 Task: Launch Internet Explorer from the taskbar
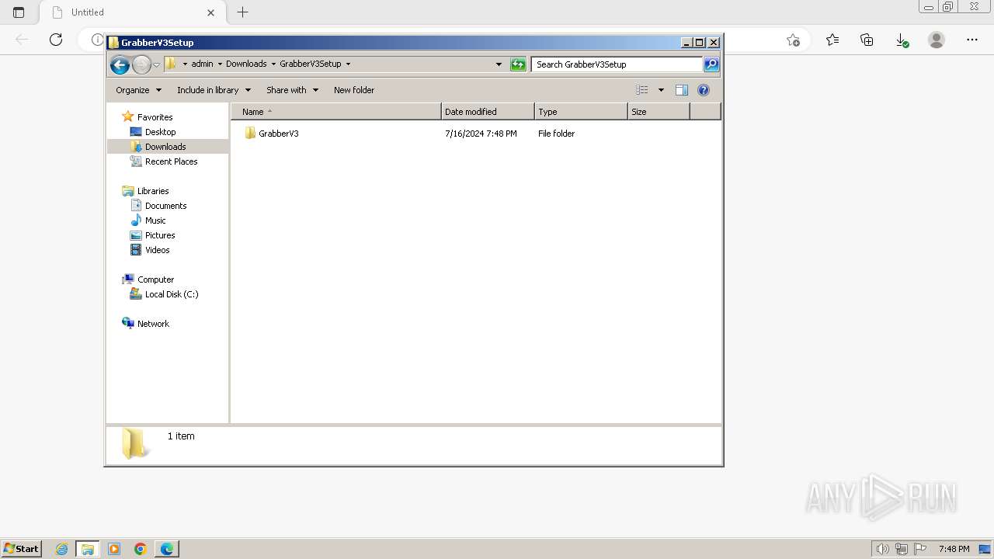click(x=62, y=549)
